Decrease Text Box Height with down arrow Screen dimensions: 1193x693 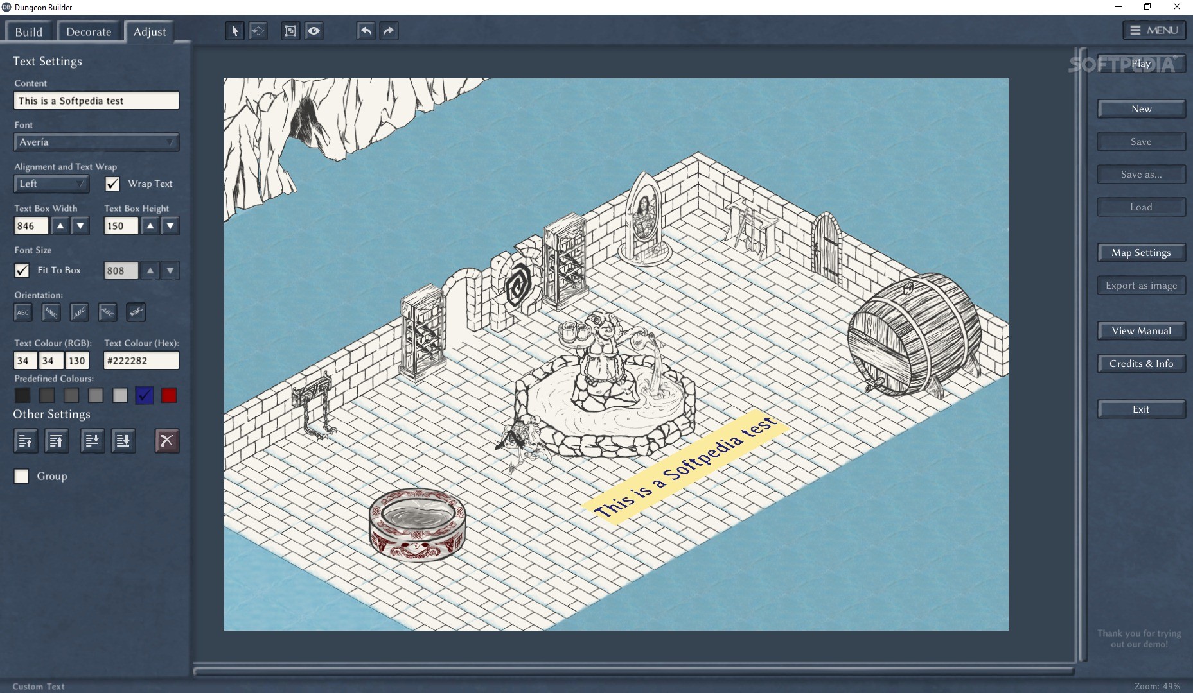pos(170,226)
